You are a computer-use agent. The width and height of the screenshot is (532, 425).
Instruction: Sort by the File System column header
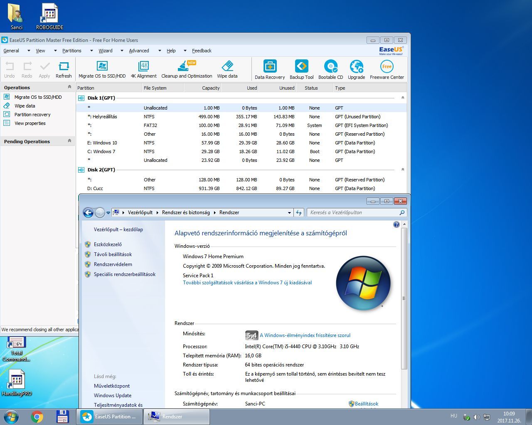163,88
